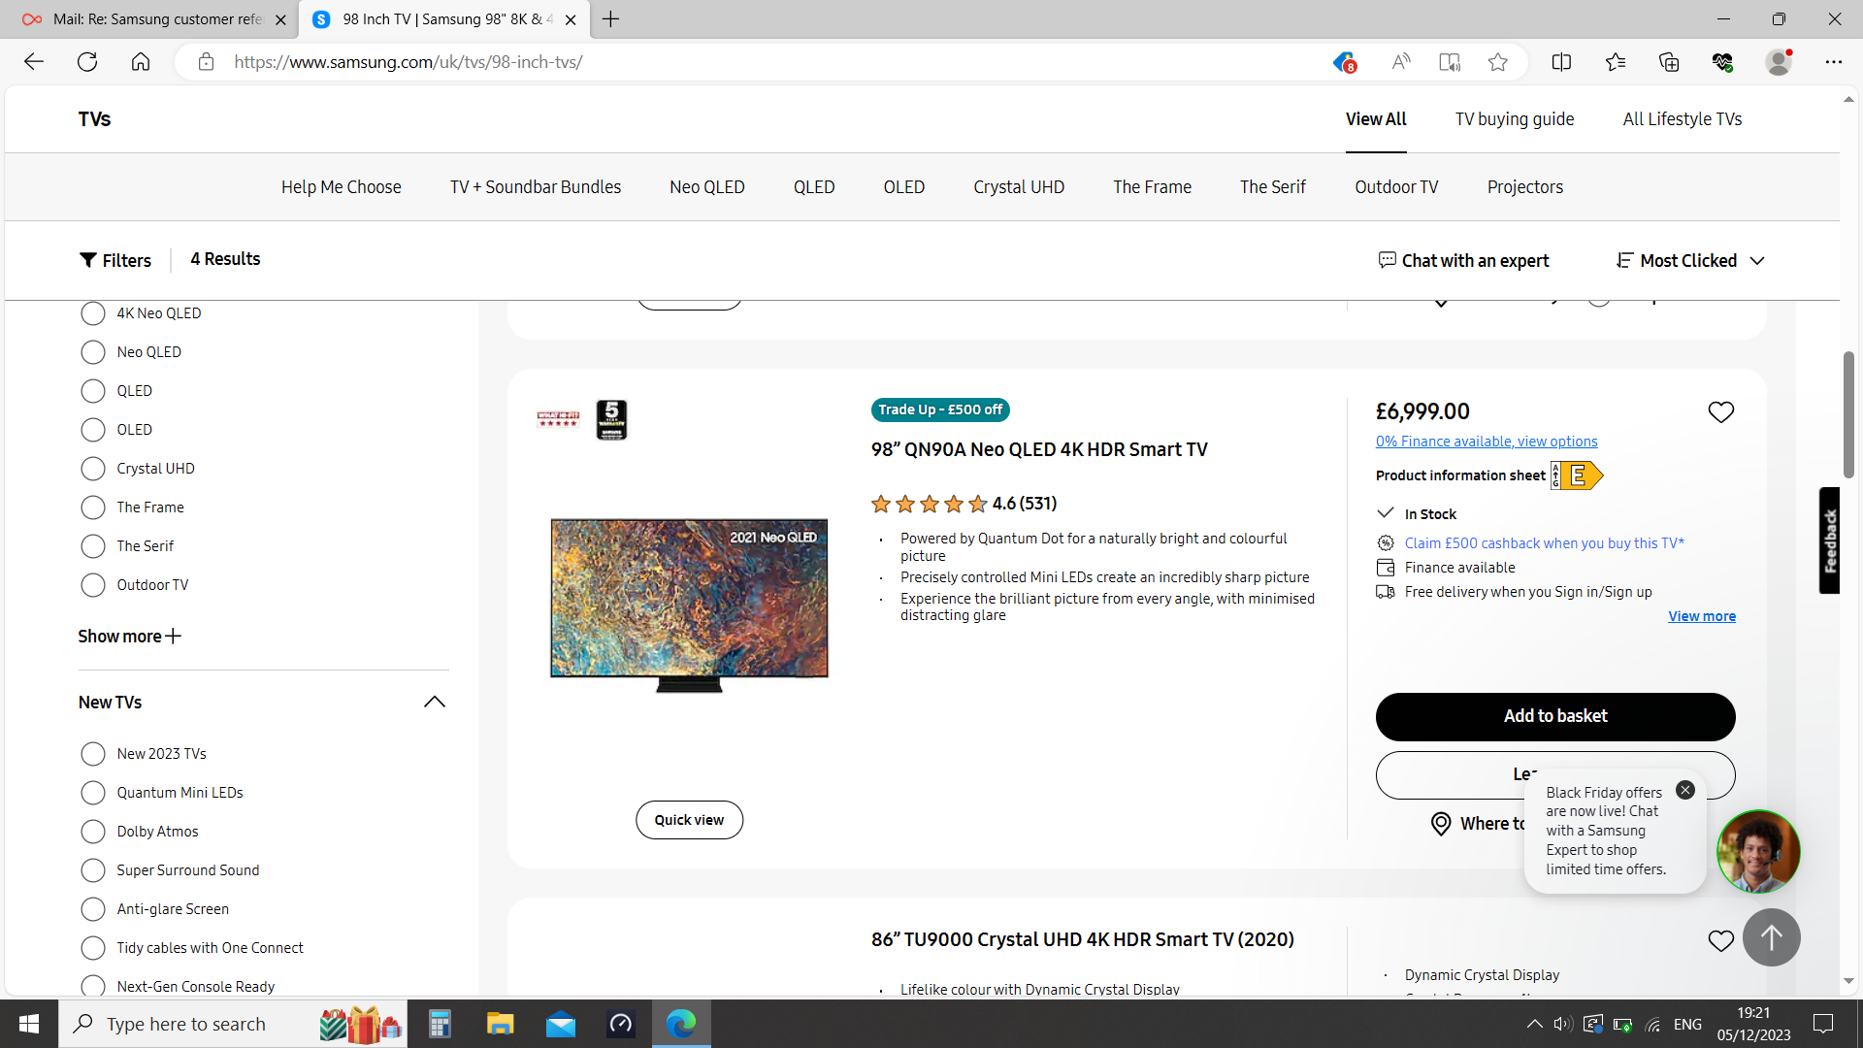Viewport: 1863px width, 1048px height.
Task: Add the QN90A TV to wishlist heart
Action: (x=1720, y=411)
